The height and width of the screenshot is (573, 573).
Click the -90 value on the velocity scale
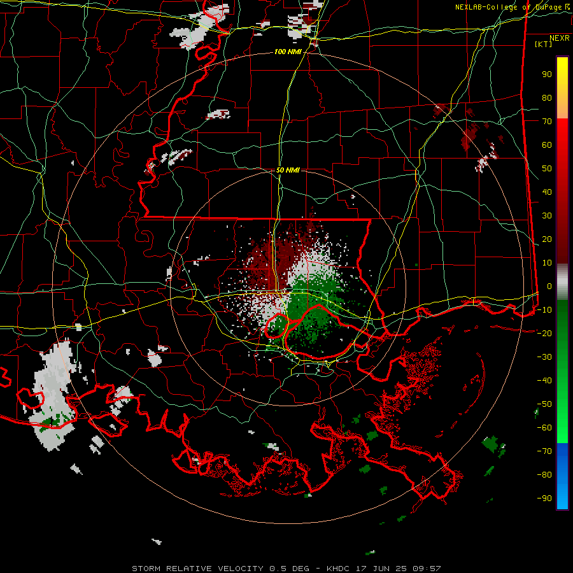[x=544, y=499]
